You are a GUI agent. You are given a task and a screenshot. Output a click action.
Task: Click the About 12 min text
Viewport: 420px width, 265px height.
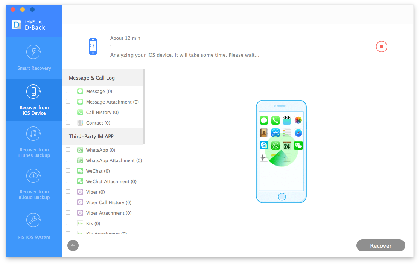[125, 38]
